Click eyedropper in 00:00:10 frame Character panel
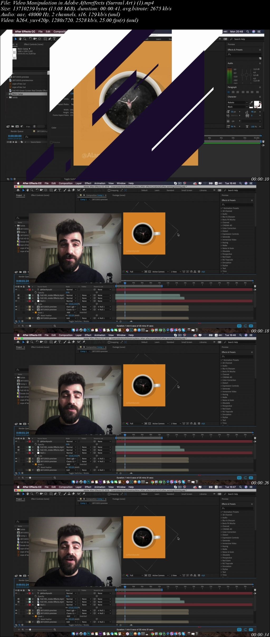 (x=251, y=102)
